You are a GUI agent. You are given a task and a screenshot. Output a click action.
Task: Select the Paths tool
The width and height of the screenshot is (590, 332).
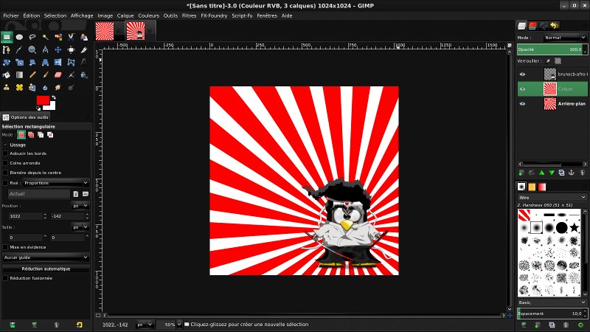(7, 49)
